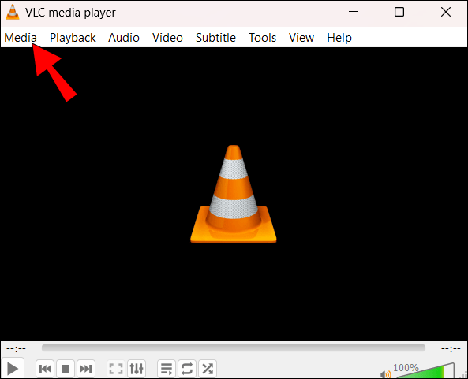The height and width of the screenshot is (379, 468).
Task: Toggle loop repeat mode
Action: click(x=187, y=369)
